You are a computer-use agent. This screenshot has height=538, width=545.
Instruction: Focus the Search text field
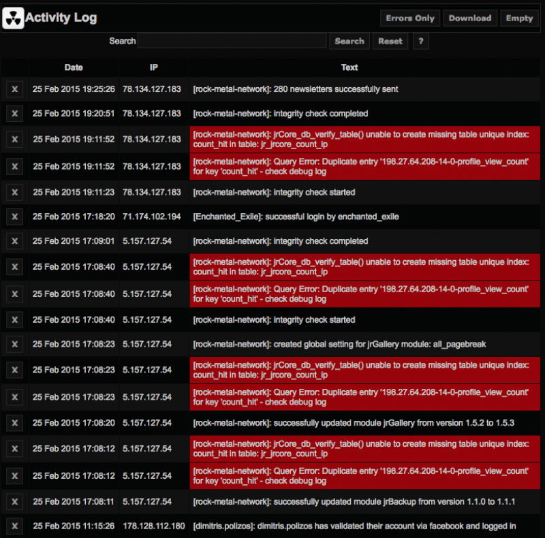pyautogui.click(x=232, y=41)
